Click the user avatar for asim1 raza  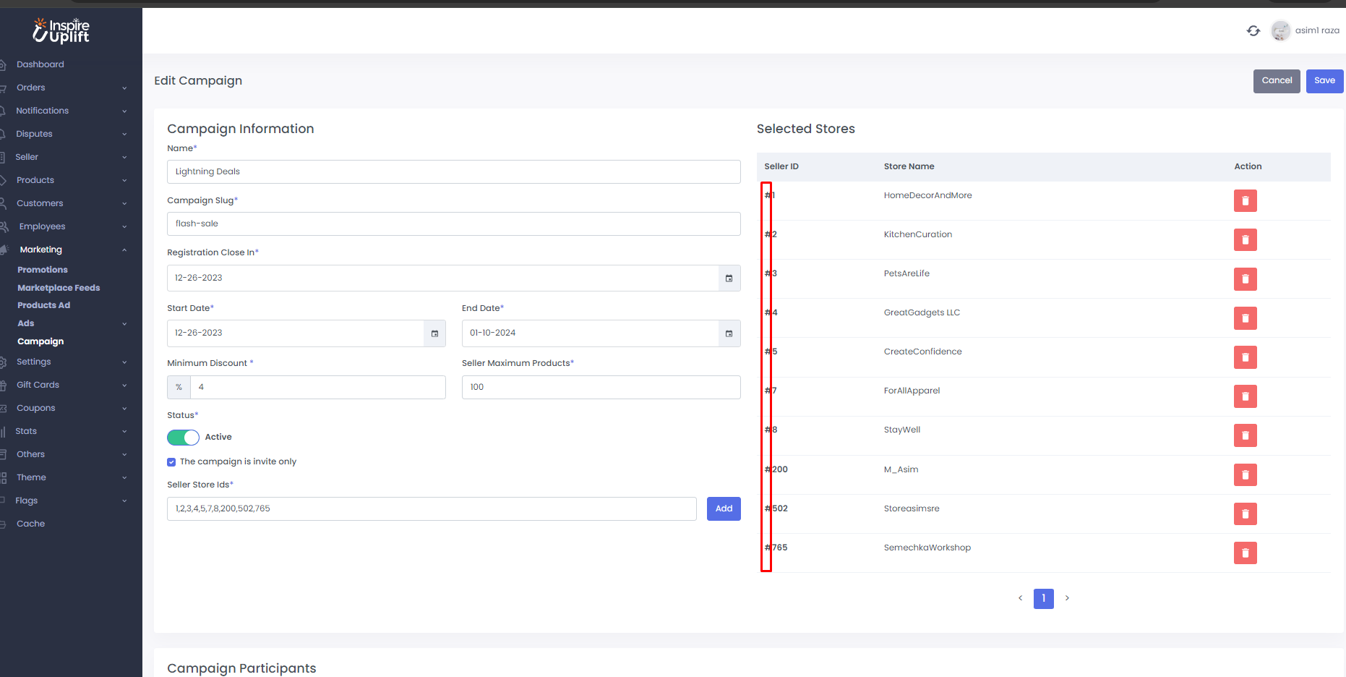coord(1280,30)
